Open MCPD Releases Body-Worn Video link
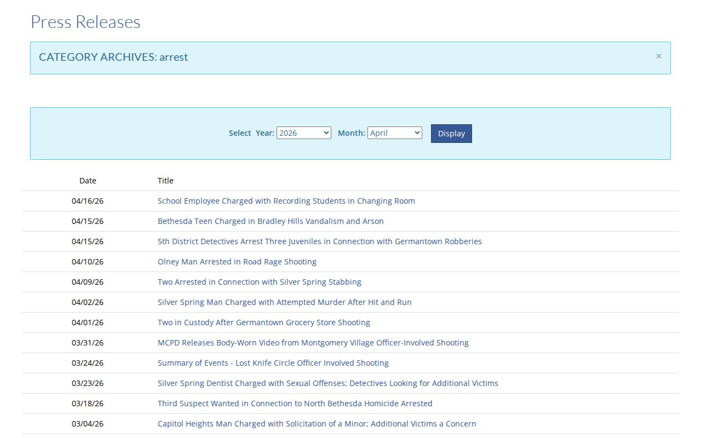701x438 pixels. point(313,343)
